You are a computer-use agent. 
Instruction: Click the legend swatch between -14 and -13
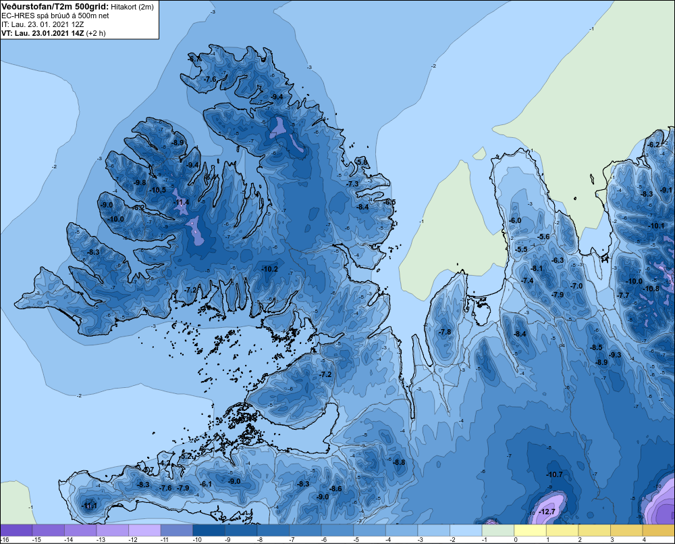click(x=80, y=530)
